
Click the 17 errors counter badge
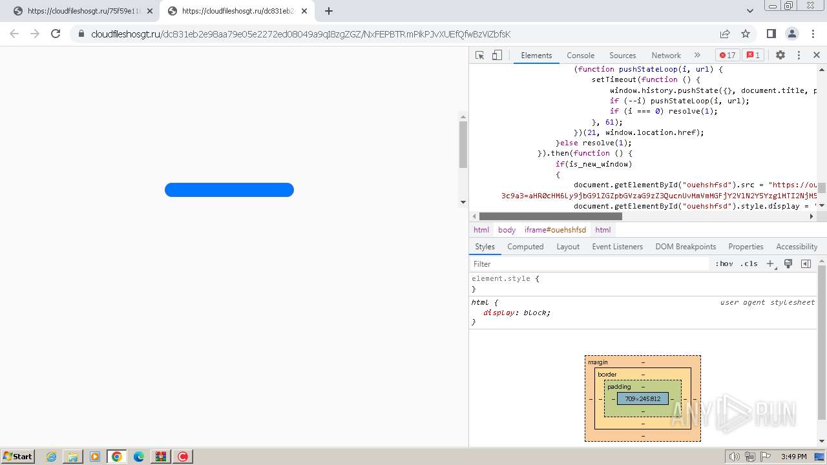point(728,56)
